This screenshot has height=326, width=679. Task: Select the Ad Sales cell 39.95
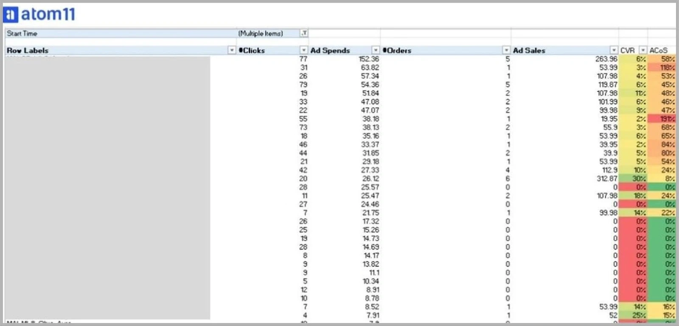[x=608, y=144]
